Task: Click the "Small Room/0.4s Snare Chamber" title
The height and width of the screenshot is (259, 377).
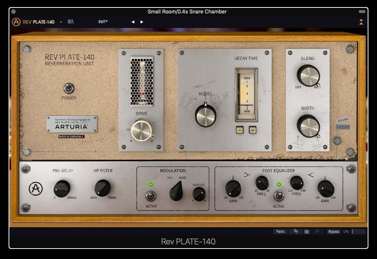Action: 187,12
